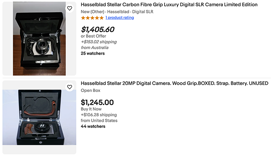Click the $1,405.60 price
Image resolution: width=275 pixels, height=156 pixels.
[x=97, y=29]
